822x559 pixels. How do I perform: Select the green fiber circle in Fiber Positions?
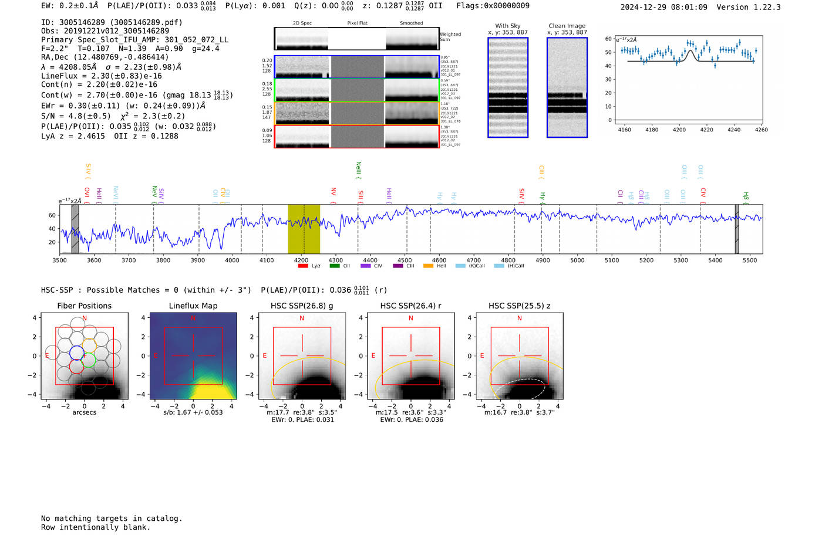point(89,360)
